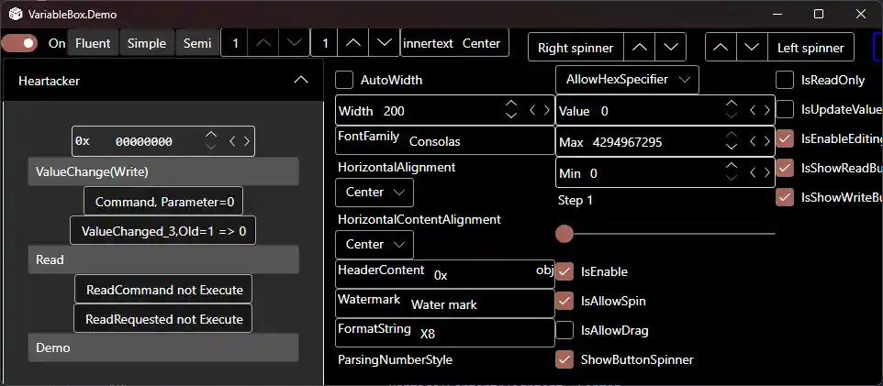This screenshot has height=386, width=883.
Task: Check the IsAllowDrag checkbox
Action: (x=565, y=330)
